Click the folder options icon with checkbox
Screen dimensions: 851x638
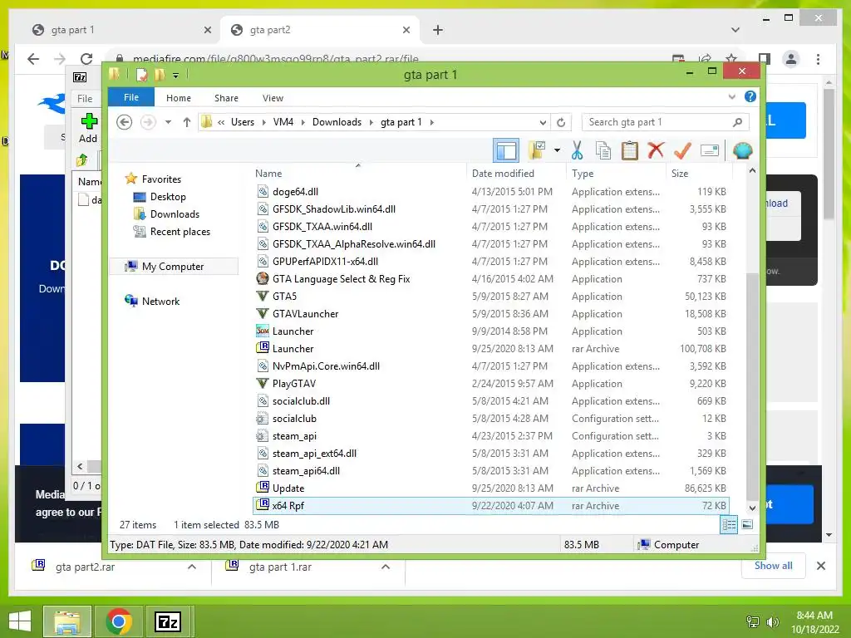coord(537,151)
